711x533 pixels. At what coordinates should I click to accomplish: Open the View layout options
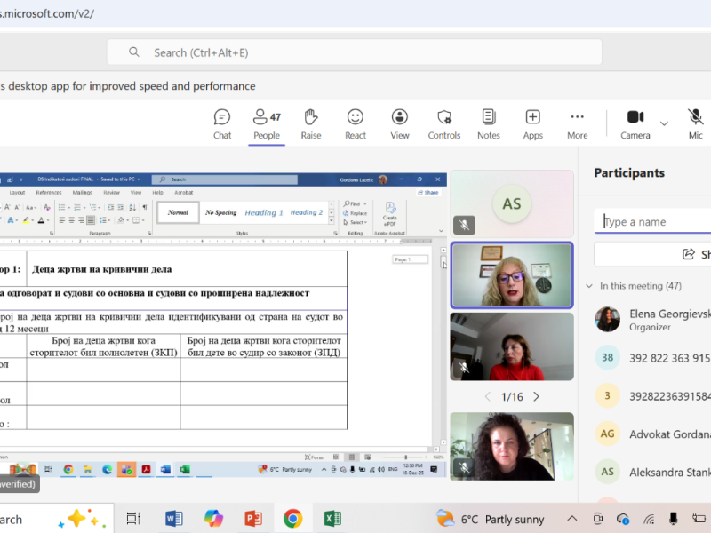(400, 123)
